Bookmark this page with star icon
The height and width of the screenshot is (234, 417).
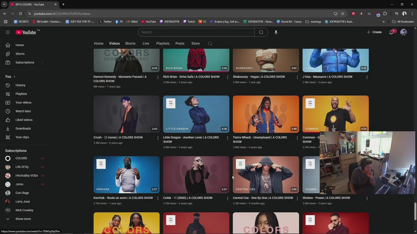343,14
